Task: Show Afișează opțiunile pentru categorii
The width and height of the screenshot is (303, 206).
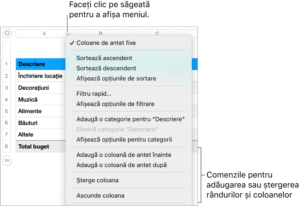Action: [124, 140]
